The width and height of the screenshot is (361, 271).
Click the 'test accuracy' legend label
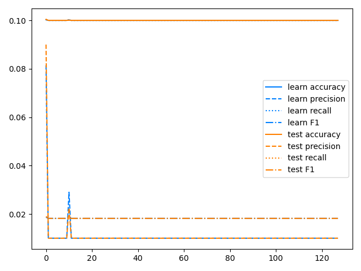(x=314, y=134)
